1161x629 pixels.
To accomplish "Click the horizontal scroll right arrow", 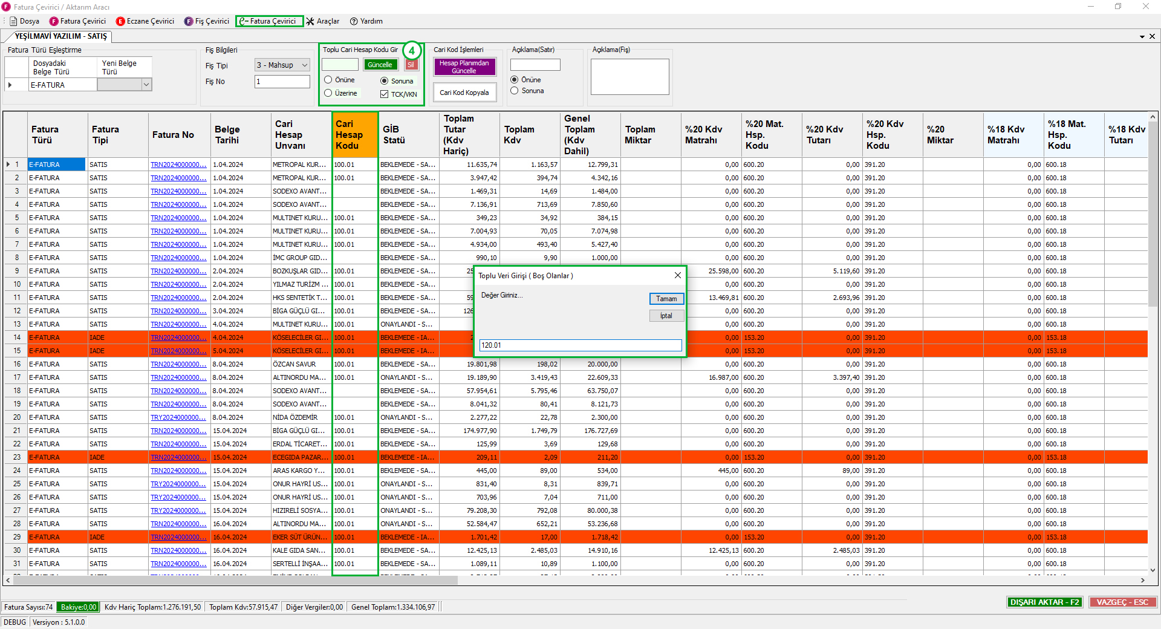I will click(1142, 580).
